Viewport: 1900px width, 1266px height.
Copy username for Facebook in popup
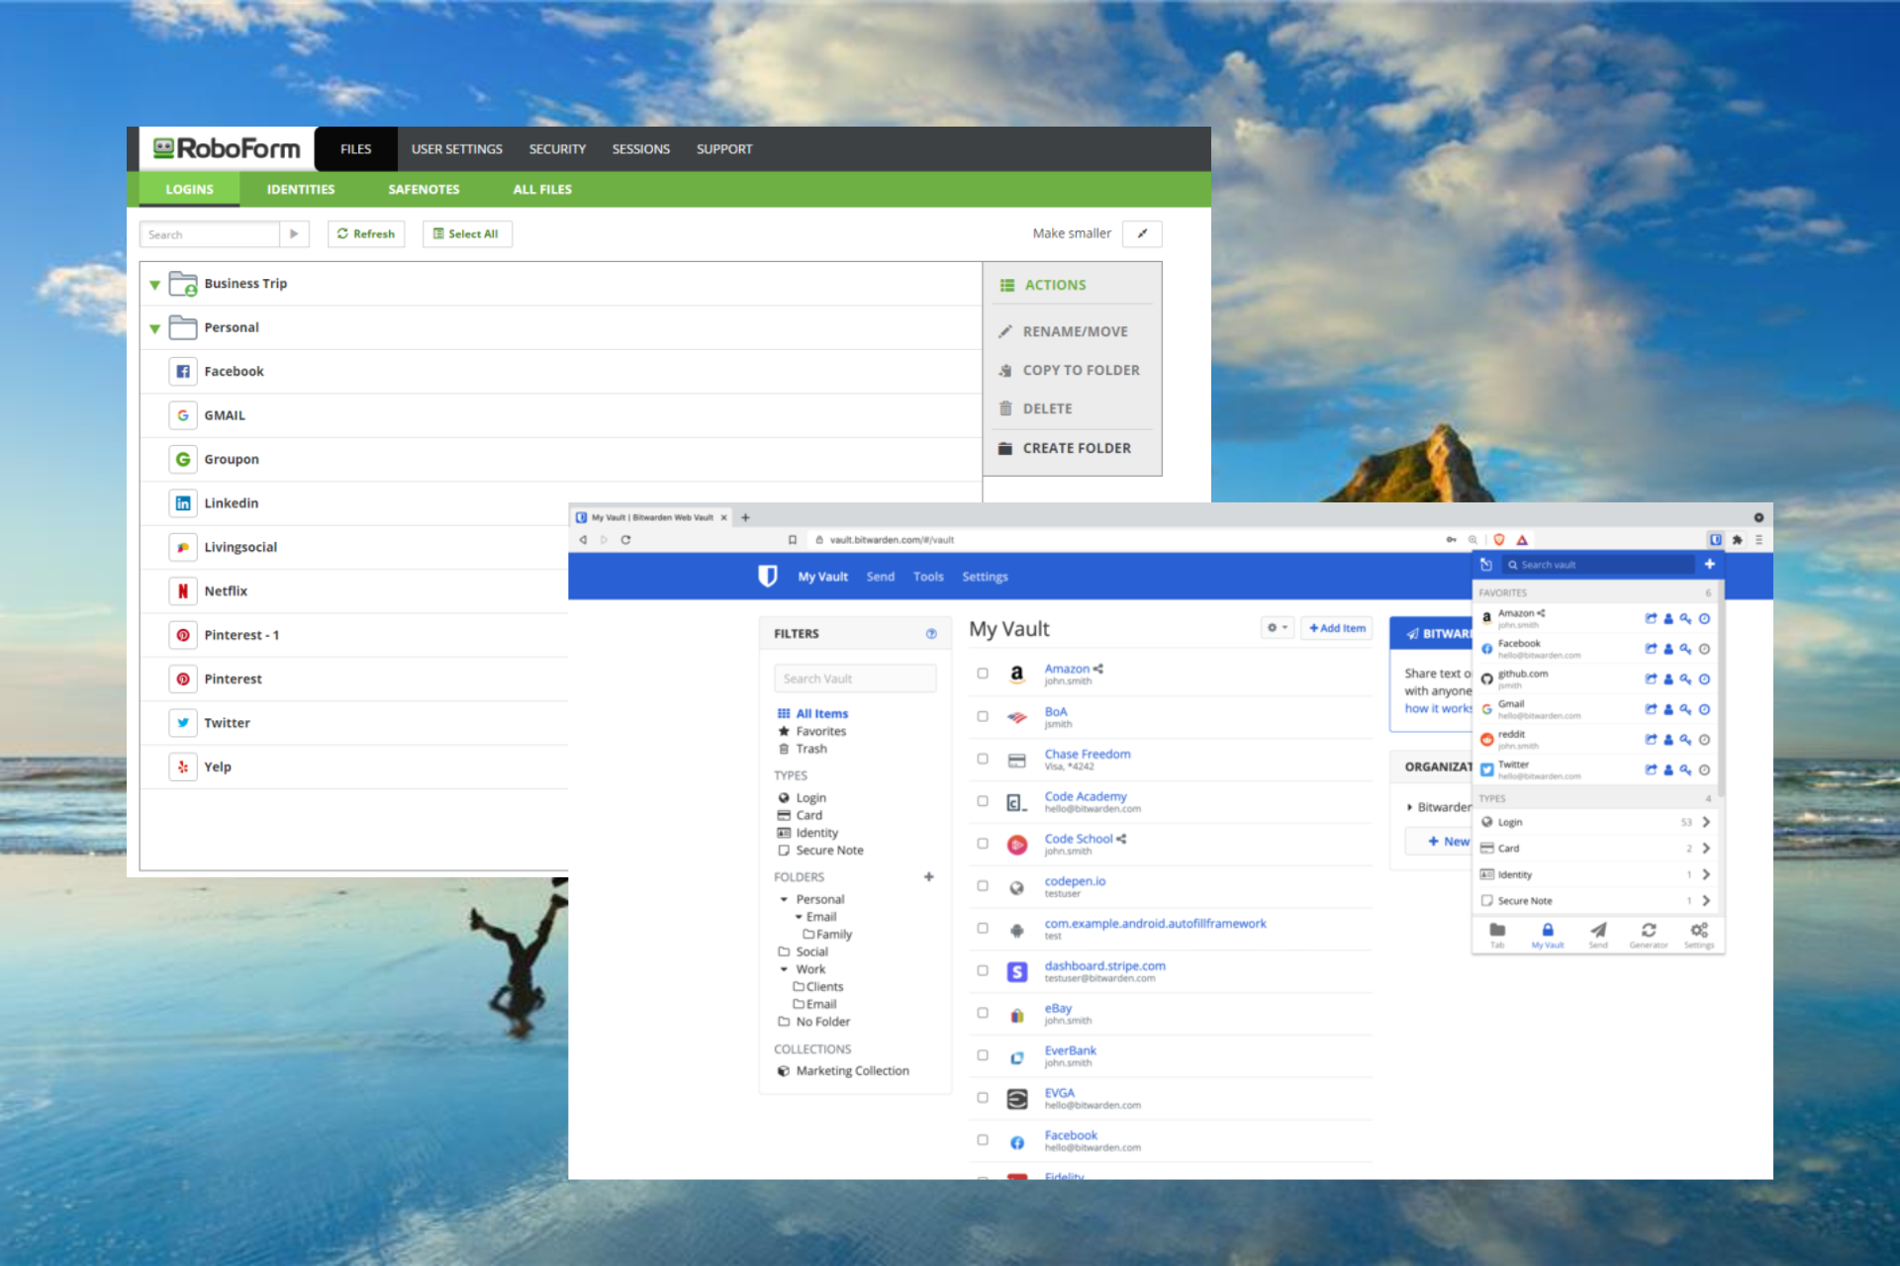coord(1668,650)
